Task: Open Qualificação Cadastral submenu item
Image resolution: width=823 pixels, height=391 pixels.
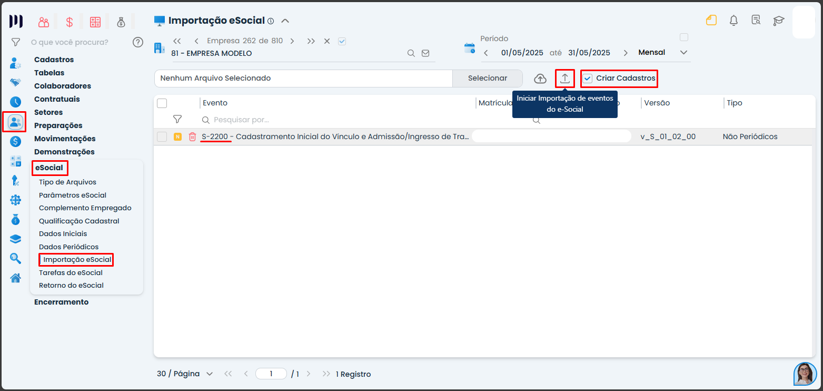Action: click(79, 221)
